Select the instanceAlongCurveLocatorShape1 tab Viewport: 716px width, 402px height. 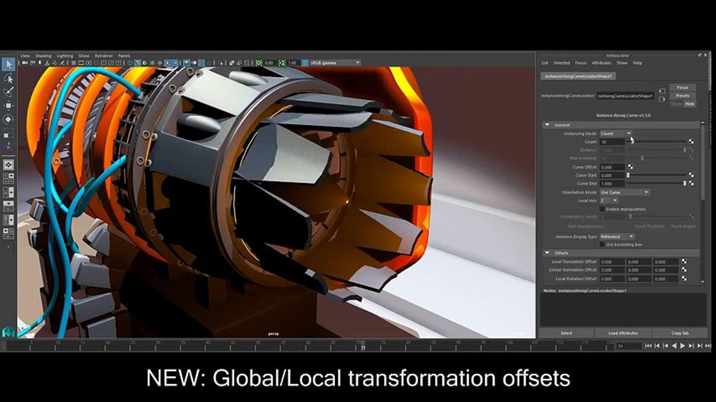coord(579,76)
